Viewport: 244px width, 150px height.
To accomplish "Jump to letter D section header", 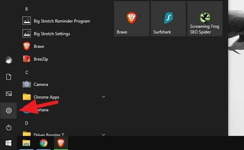I will click(26, 123).
